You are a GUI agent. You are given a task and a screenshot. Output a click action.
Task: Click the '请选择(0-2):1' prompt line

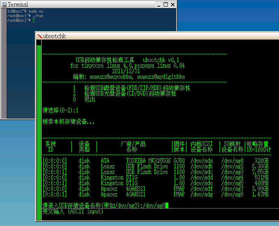coord(60,110)
